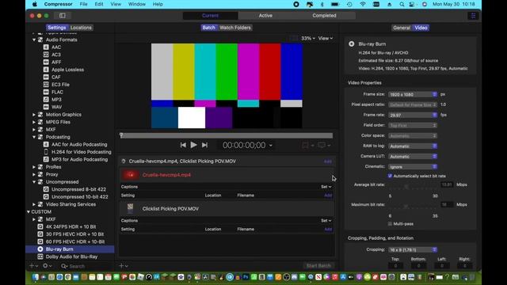Open the Frame size dropdown
The image size is (507, 285).
point(413,94)
